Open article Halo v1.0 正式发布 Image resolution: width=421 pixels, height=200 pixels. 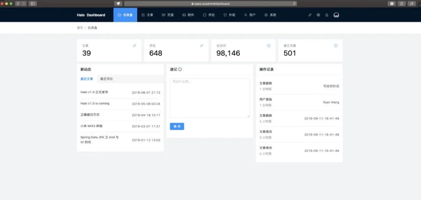94,92
